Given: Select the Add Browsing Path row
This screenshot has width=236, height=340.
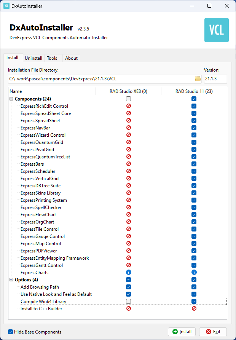Looking at the screenshot, I should tap(118, 287).
